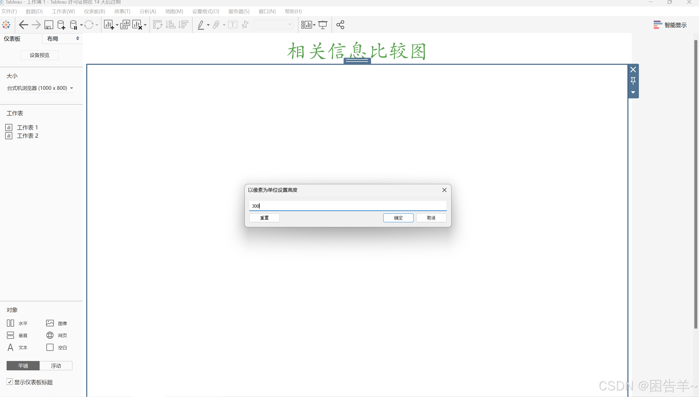Click the new worksheet toolbar icon

pyautogui.click(x=109, y=25)
